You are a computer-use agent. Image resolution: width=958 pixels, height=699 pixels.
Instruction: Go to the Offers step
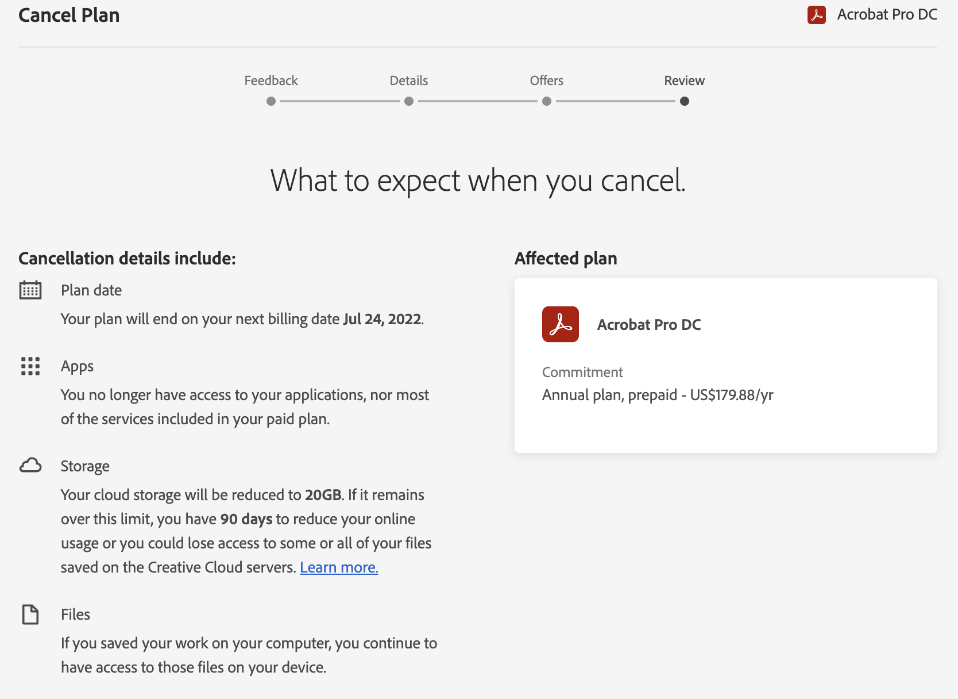click(547, 80)
